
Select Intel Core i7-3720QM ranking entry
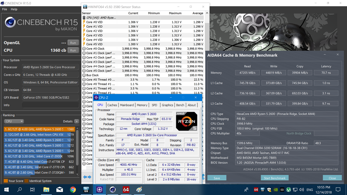[40, 173]
